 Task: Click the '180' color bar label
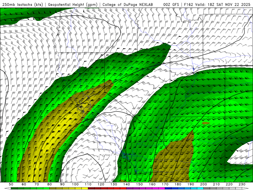click(178, 184)
